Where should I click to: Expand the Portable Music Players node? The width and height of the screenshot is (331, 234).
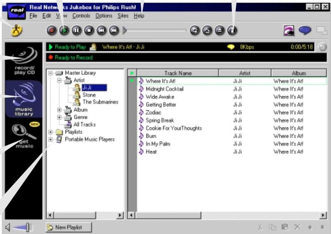click(50, 139)
